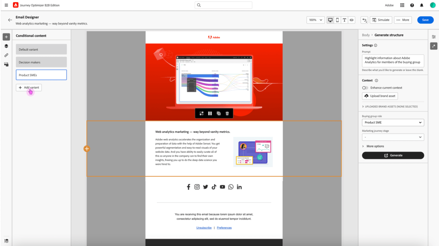The width and height of the screenshot is (439, 246).
Task: Open the asset picker icon
Action: (6, 64)
